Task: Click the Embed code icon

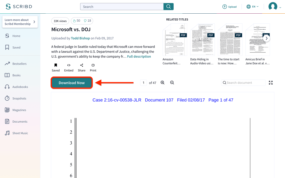Action: click(x=69, y=65)
